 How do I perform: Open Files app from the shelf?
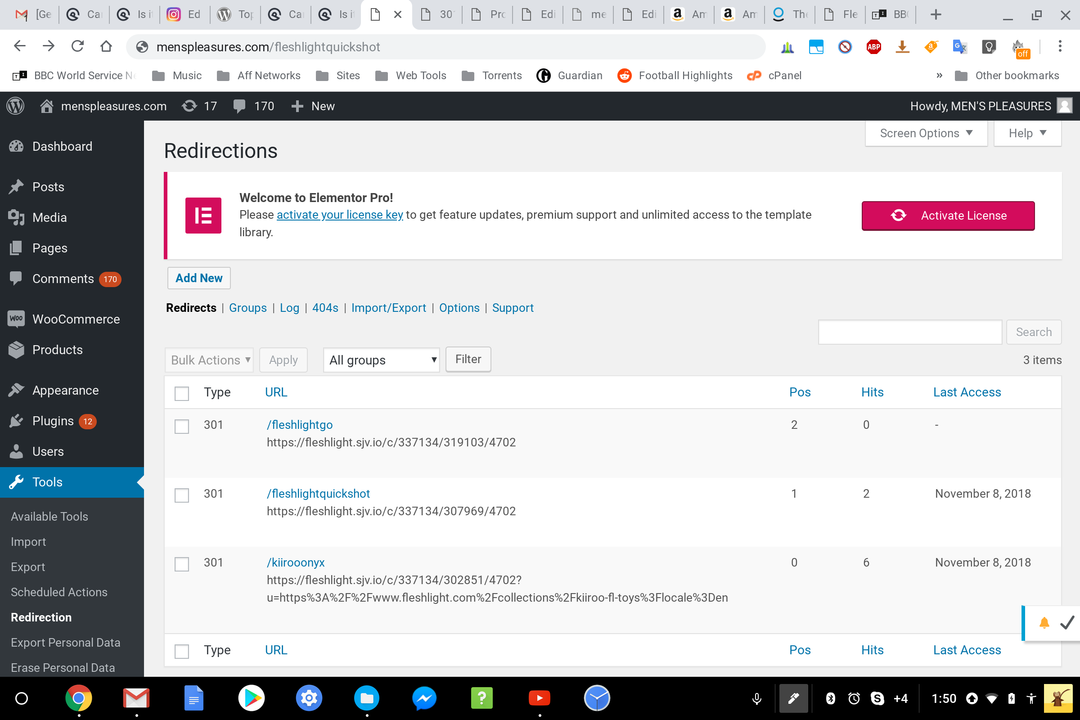(366, 698)
